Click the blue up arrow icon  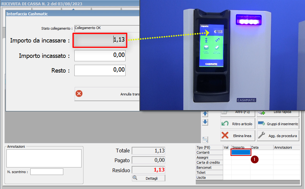coord(205,114)
